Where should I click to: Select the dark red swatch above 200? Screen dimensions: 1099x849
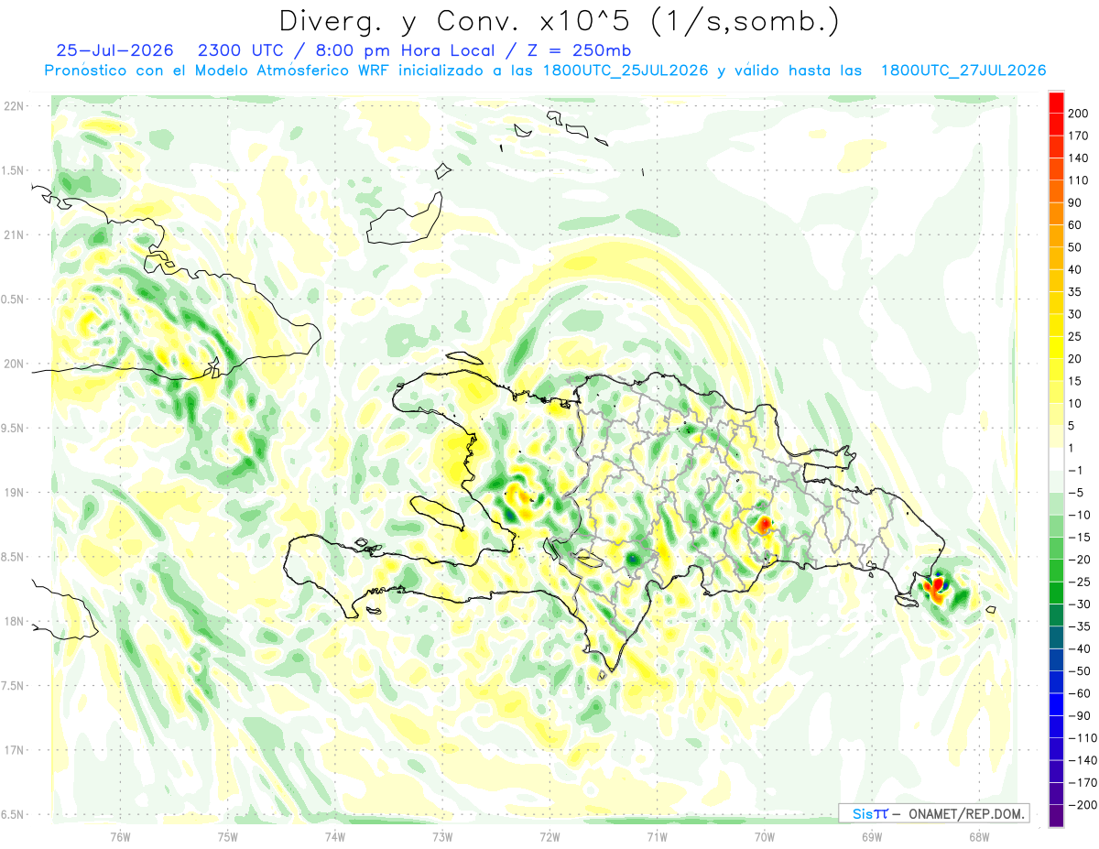(x=1056, y=103)
